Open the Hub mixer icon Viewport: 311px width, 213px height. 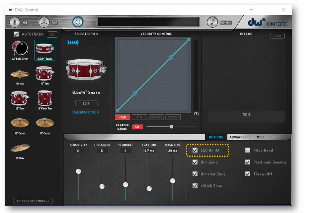14,22
